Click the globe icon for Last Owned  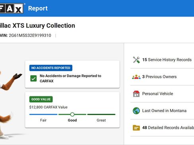(136, 111)
